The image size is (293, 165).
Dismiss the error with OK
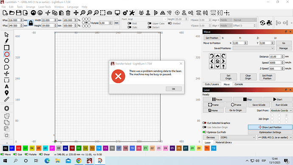pos(174,89)
